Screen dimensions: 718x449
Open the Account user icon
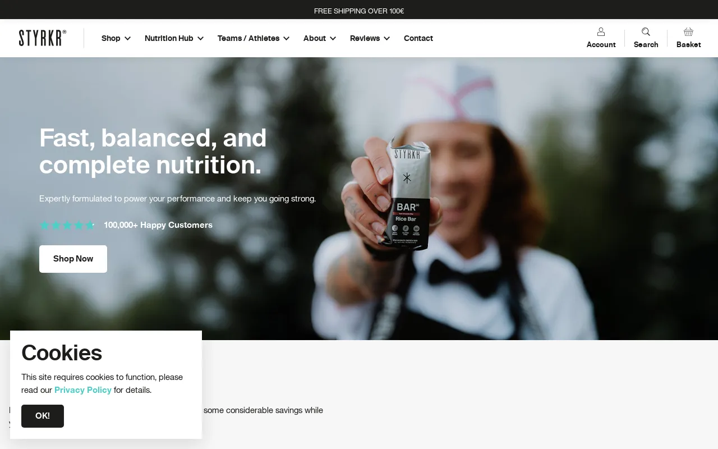click(601, 32)
